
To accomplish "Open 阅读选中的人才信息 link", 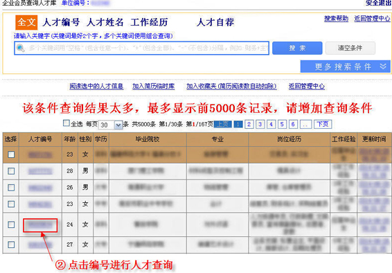I will pyautogui.click(x=96, y=86).
